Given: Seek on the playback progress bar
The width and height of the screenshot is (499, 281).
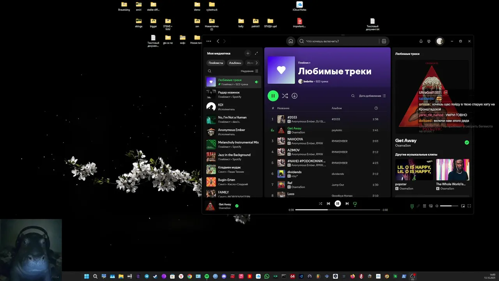Looking at the screenshot, I should pos(338,210).
